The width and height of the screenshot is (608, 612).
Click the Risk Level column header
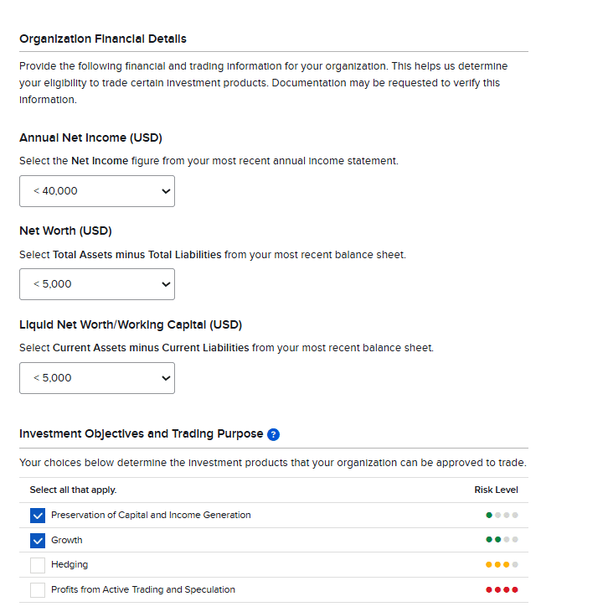496,490
